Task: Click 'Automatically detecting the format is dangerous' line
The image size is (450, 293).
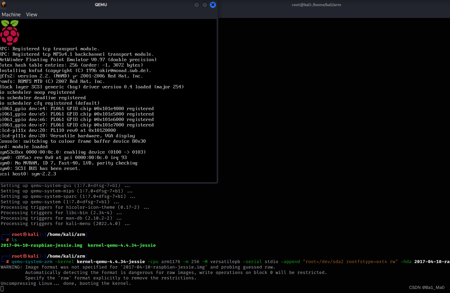Action: coord(176,273)
